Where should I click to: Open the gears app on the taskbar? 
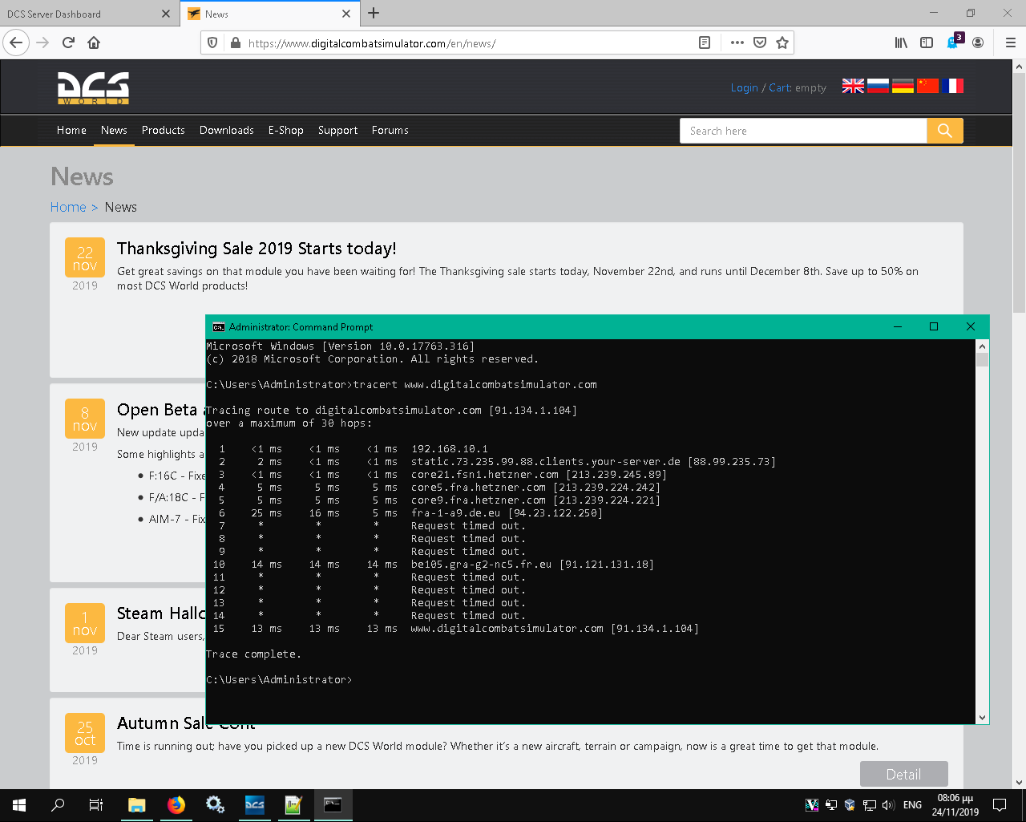pyautogui.click(x=215, y=805)
